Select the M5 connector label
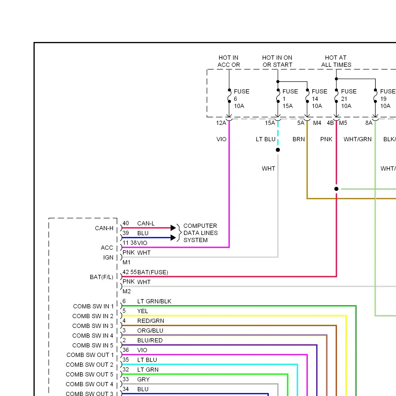Screen dimensions: 396x396 click(343, 123)
